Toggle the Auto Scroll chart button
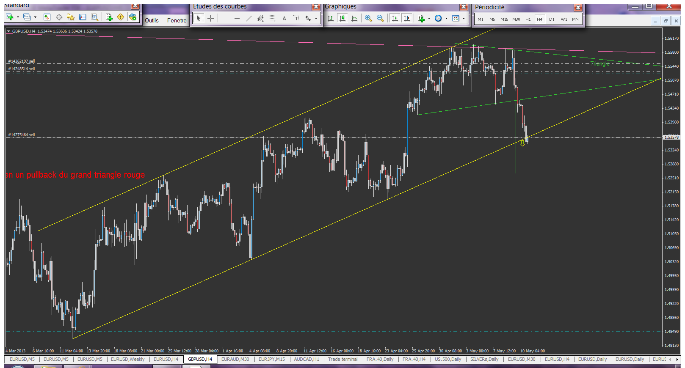This screenshot has width=685, height=368. click(x=395, y=18)
